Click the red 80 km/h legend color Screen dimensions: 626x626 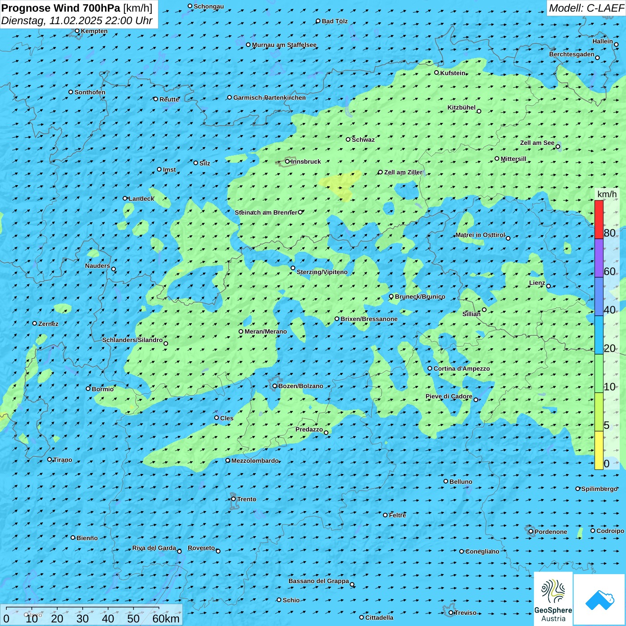pyautogui.click(x=599, y=220)
